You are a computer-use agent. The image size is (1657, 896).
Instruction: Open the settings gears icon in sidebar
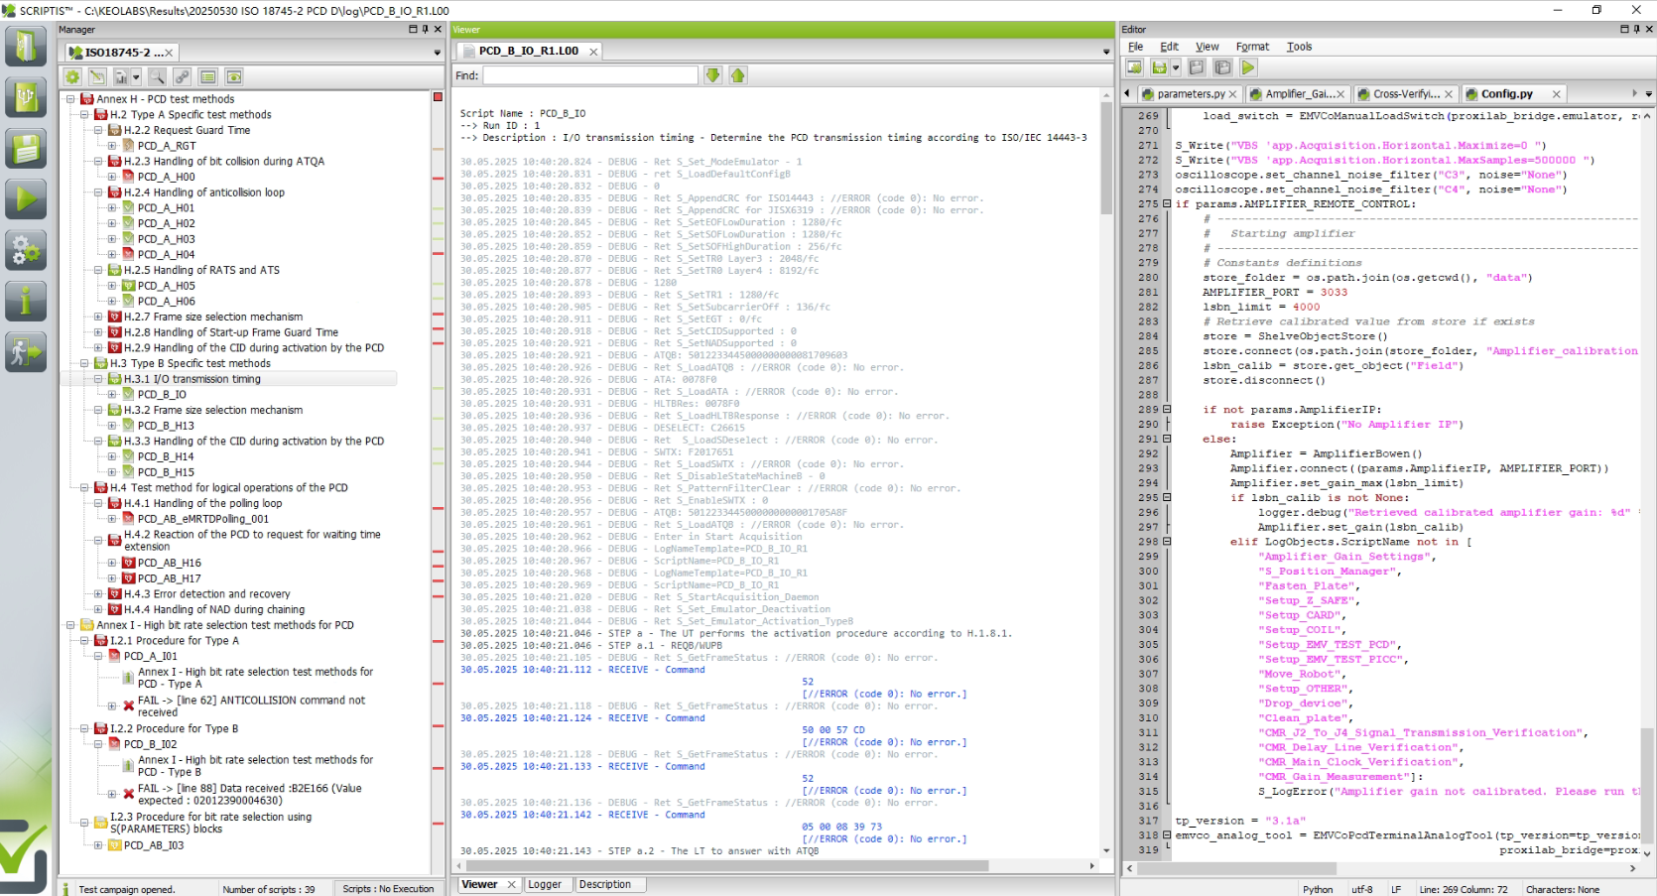pyautogui.click(x=26, y=250)
